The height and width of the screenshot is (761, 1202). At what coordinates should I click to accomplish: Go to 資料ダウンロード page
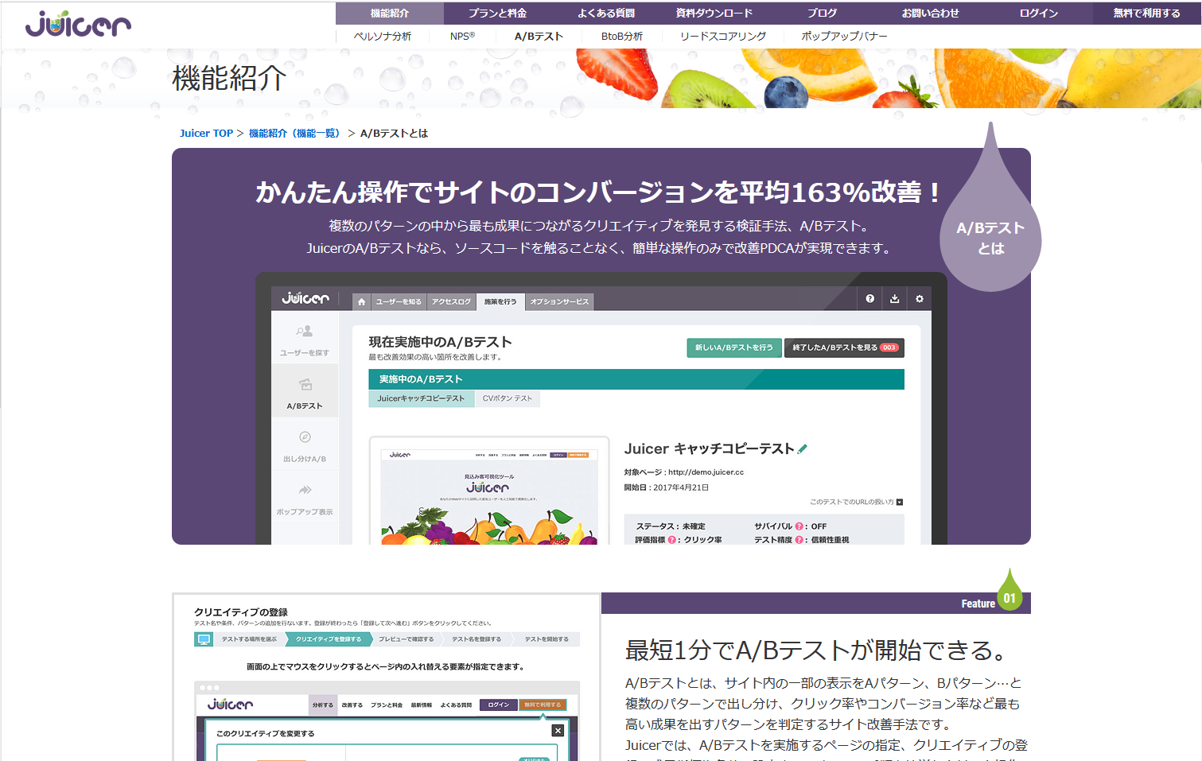coord(714,13)
